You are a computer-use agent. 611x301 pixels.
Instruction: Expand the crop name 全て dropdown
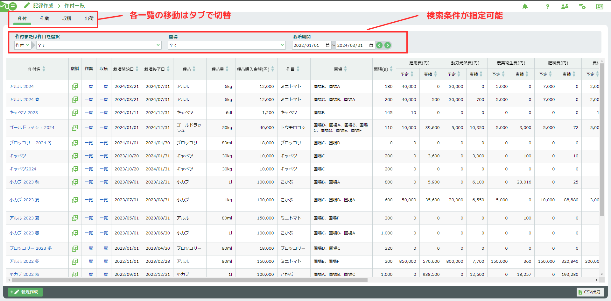click(x=99, y=45)
